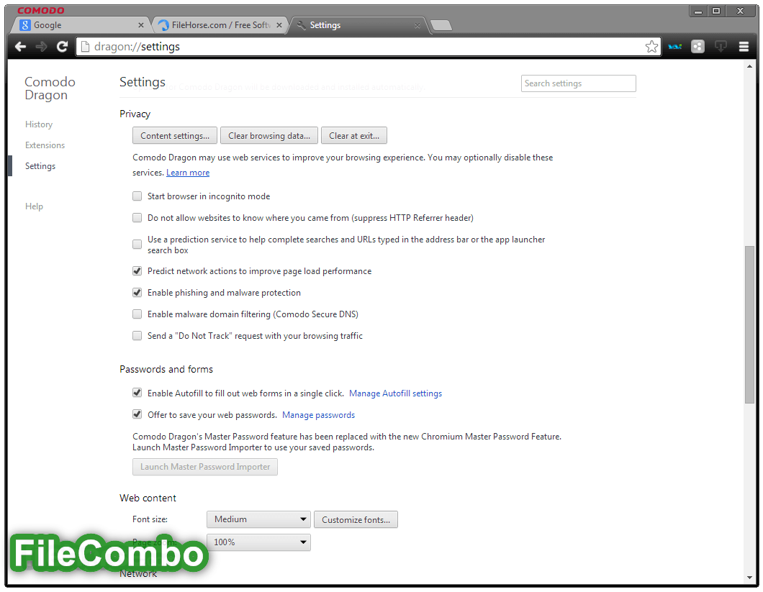Click Launch Master Password Importer button
The width and height of the screenshot is (763, 592).
pos(205,467)
